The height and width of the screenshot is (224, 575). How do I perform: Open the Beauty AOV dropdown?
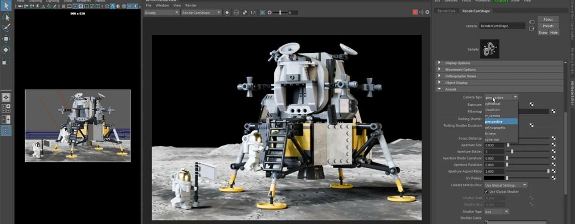coord(161,13)
